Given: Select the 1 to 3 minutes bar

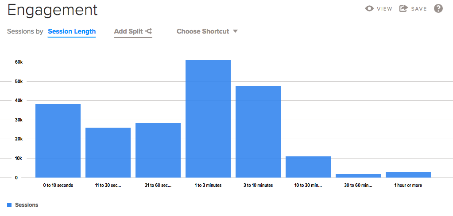Looking at the screenshot, I should (x=208, y=119).
